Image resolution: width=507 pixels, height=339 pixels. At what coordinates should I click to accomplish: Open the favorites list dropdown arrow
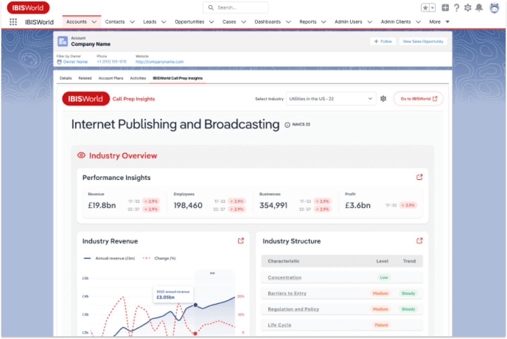coord(433,8)
